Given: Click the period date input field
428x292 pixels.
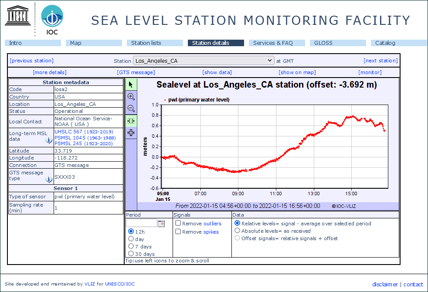Looking at the screenshot, I should (x=141, y=223).
